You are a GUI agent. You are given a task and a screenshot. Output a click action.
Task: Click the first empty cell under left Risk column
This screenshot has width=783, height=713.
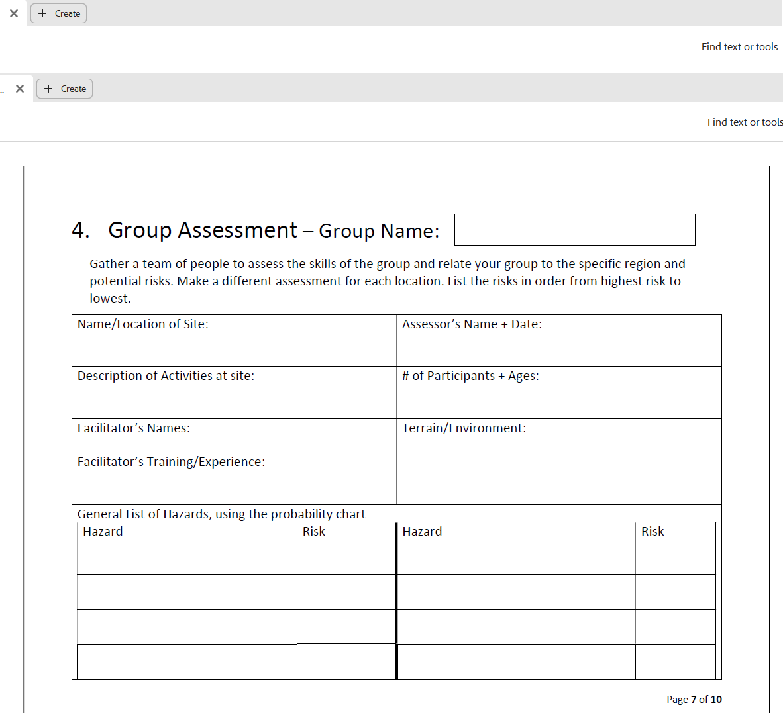coord(346,557)
